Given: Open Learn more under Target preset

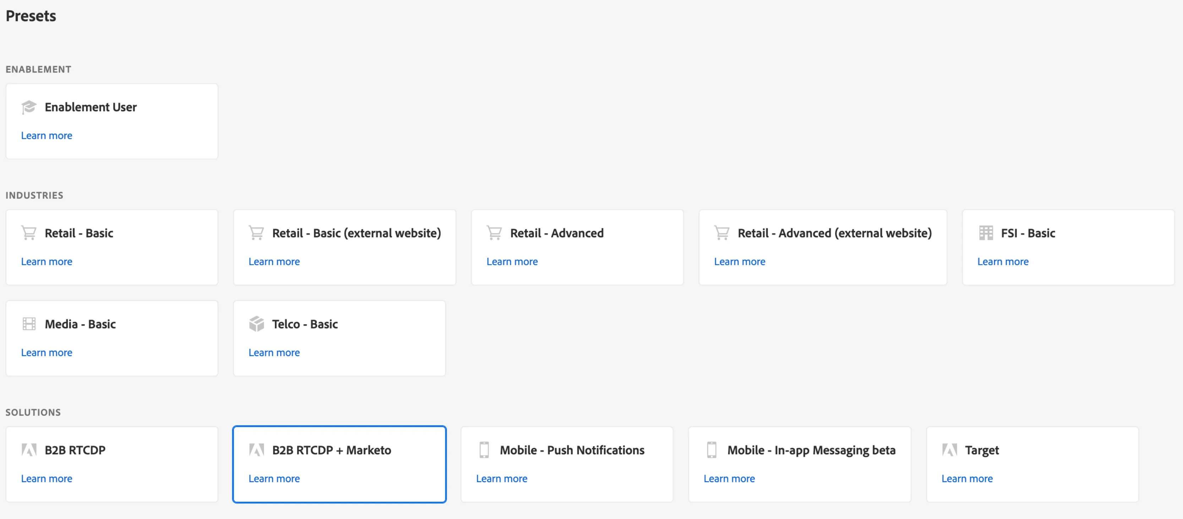Looking at the screenshot, I should (967, 478).
